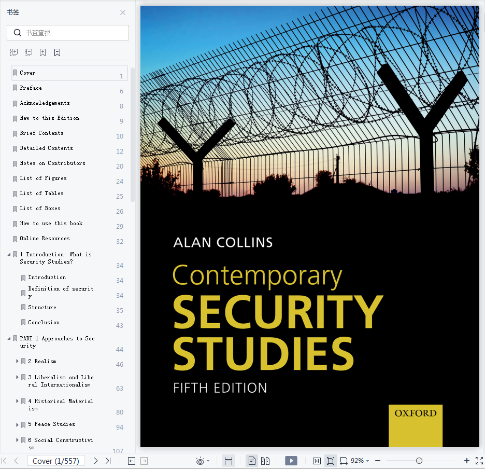Jump to the Online Resources bookmark
This screenshot has height=469, width=485.
69,239
